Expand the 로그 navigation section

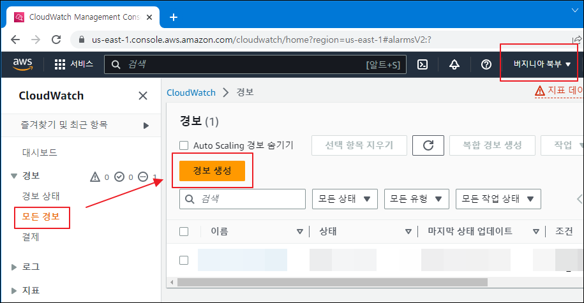(x=14, y=267)
